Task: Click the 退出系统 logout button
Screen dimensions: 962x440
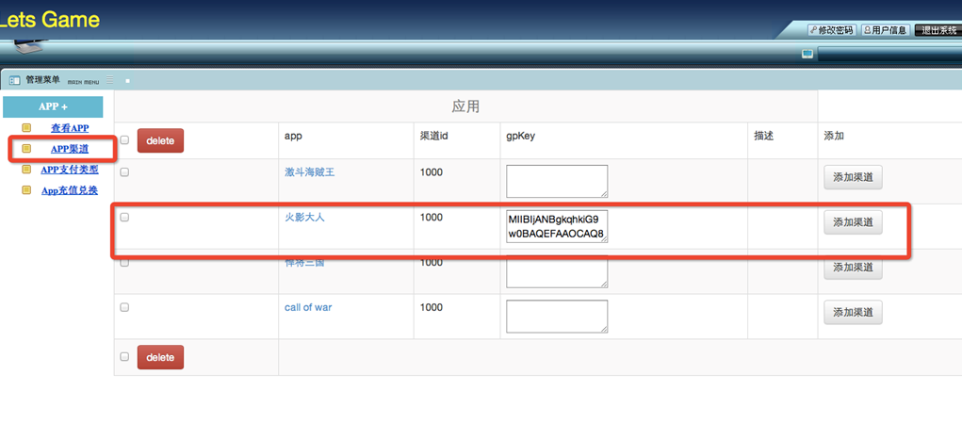Action: tap(938, 30)
